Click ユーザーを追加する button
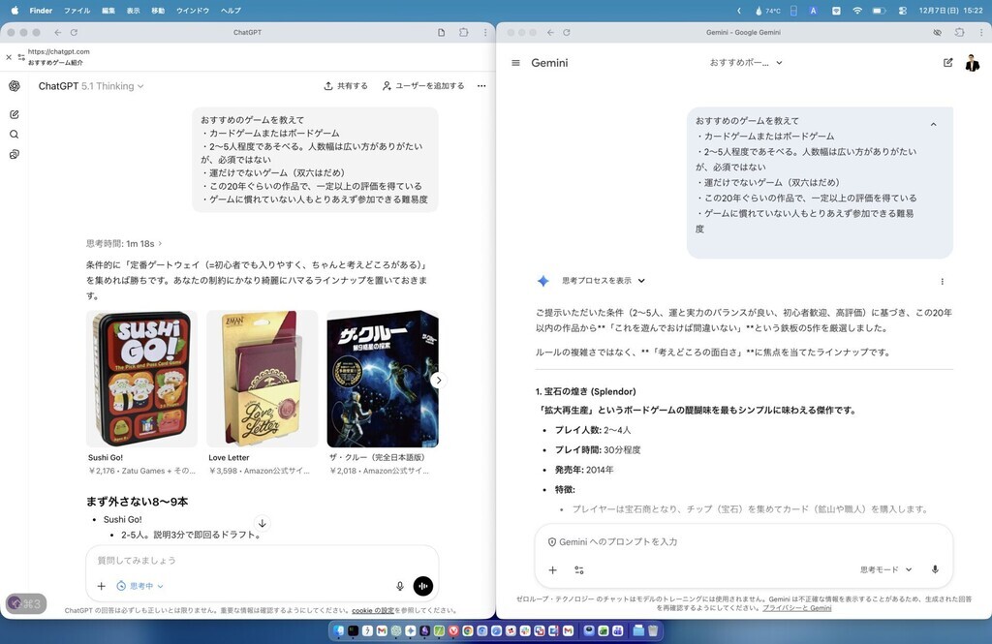 [423, 86]
